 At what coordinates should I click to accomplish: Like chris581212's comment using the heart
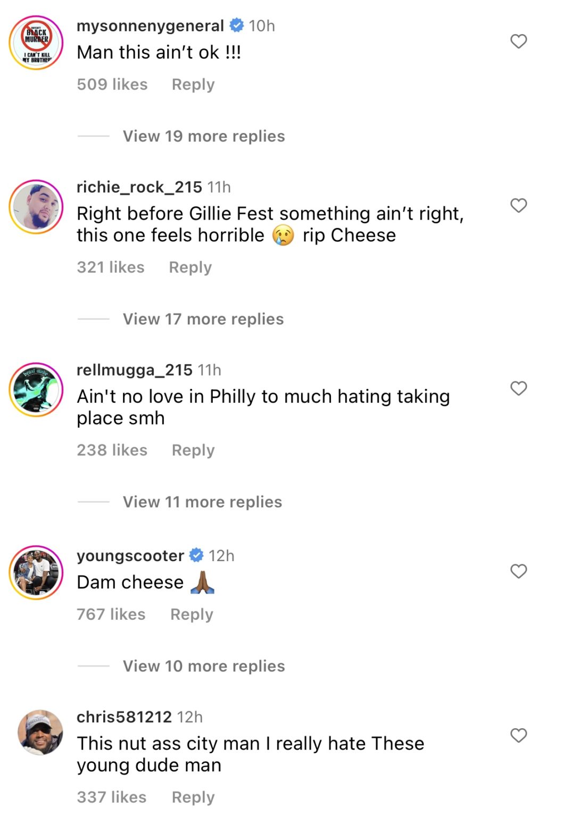click(518, 736)
